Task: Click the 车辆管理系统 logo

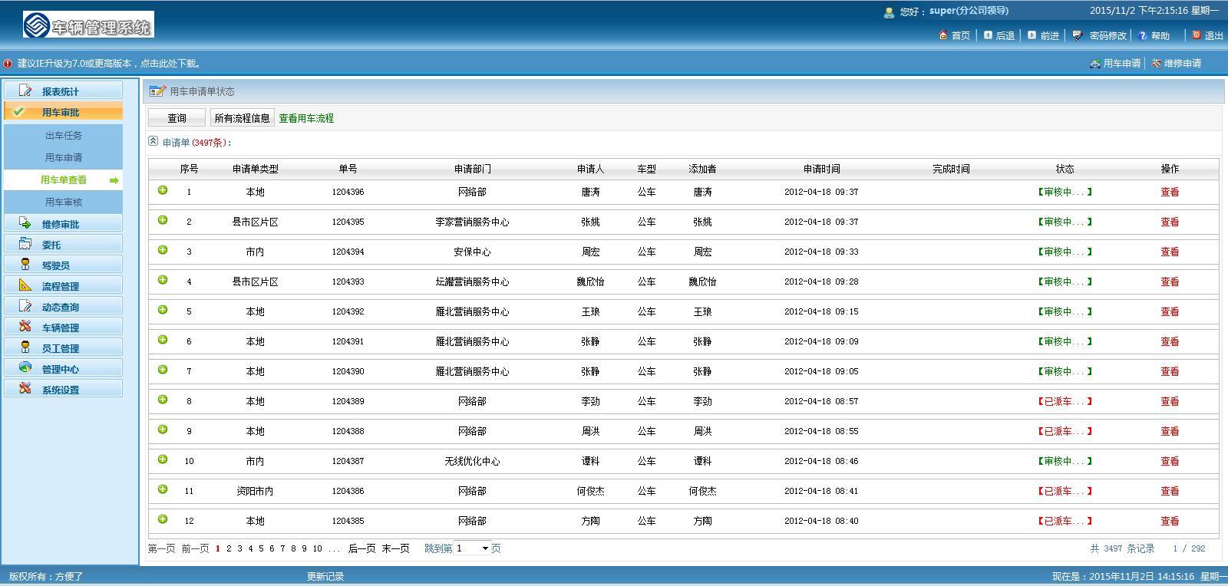Action: tap(88, 25)
